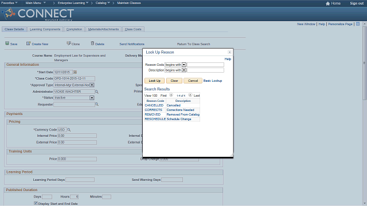Sort by Description column header
367x206 pixels.
183,101
